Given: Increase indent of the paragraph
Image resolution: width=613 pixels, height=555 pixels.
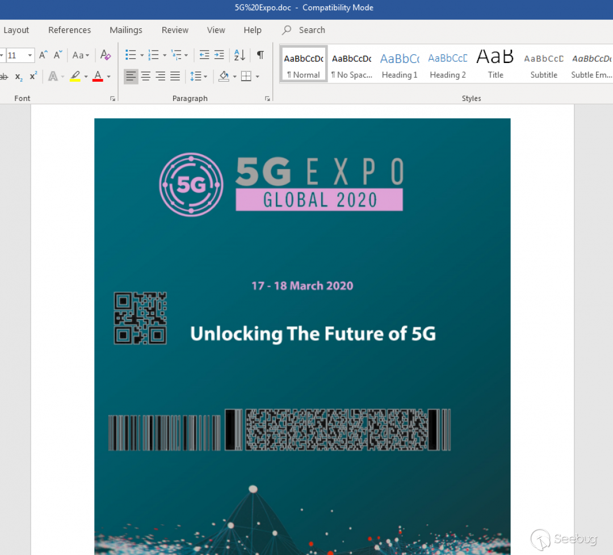Looking at the screenshot, I should tap(219, 55).
